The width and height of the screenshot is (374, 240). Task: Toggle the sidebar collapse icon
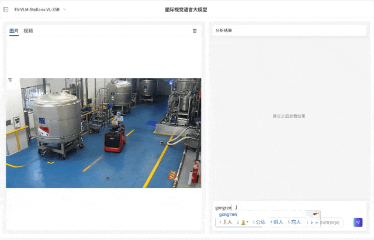[6, 9]
